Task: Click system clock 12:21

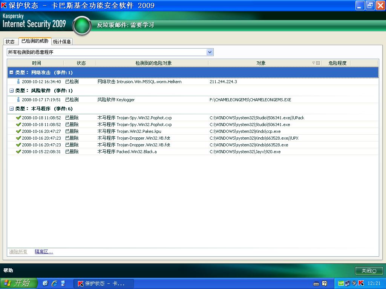Action: pos(374,283)
